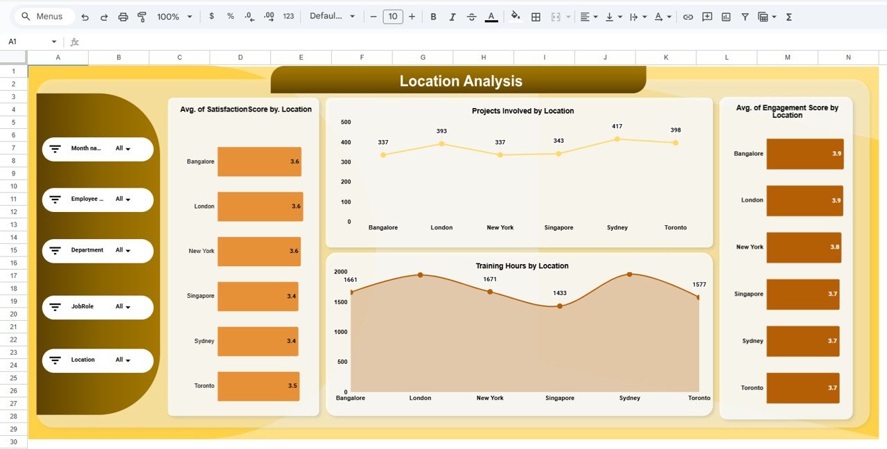Increase the font size with plus button
Screen dimensions: 887x449
[412, 16]
